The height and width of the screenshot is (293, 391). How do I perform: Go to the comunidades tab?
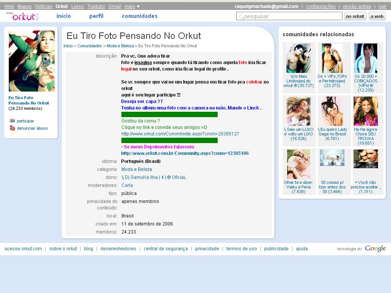140,16
